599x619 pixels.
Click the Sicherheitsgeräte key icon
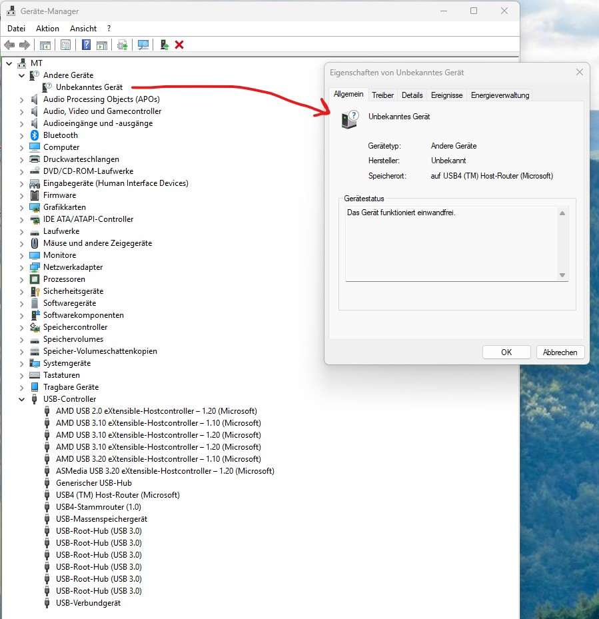(x=35, y=291)
